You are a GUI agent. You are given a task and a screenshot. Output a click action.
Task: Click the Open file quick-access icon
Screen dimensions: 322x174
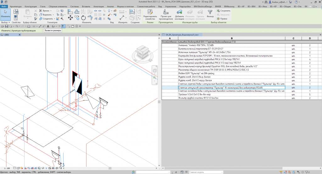coord(3,26)
